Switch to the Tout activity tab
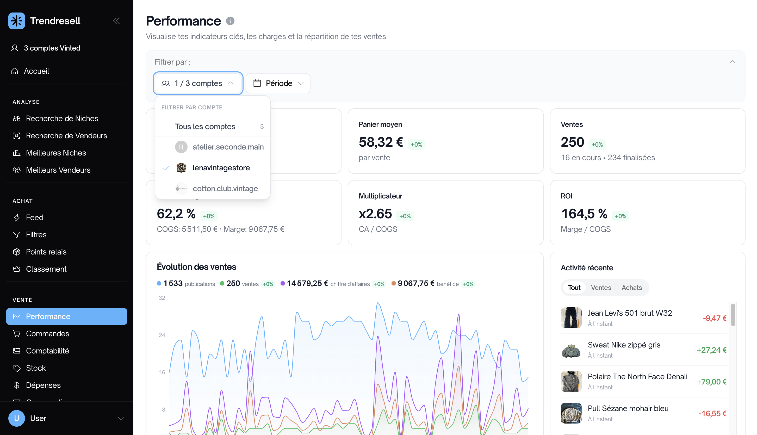The width and height of the screenshot is (757, 435). tap(574, 288)
